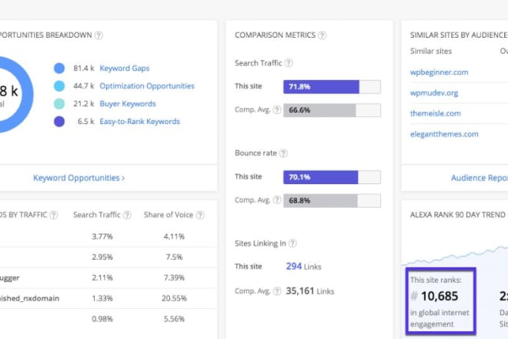Click help icon beside Search Traffic Comp. Avg.
The height and width of the screenshot is (339, 508).
(x=276, y=110)
